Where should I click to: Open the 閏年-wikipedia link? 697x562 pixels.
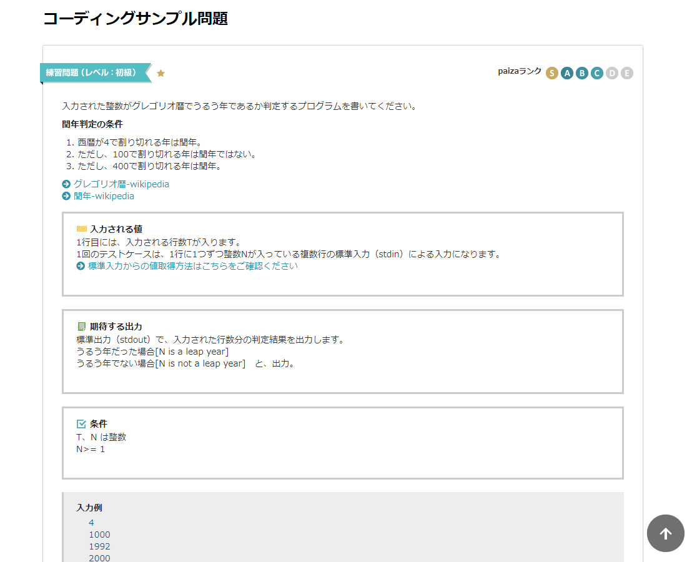(104, 196)
